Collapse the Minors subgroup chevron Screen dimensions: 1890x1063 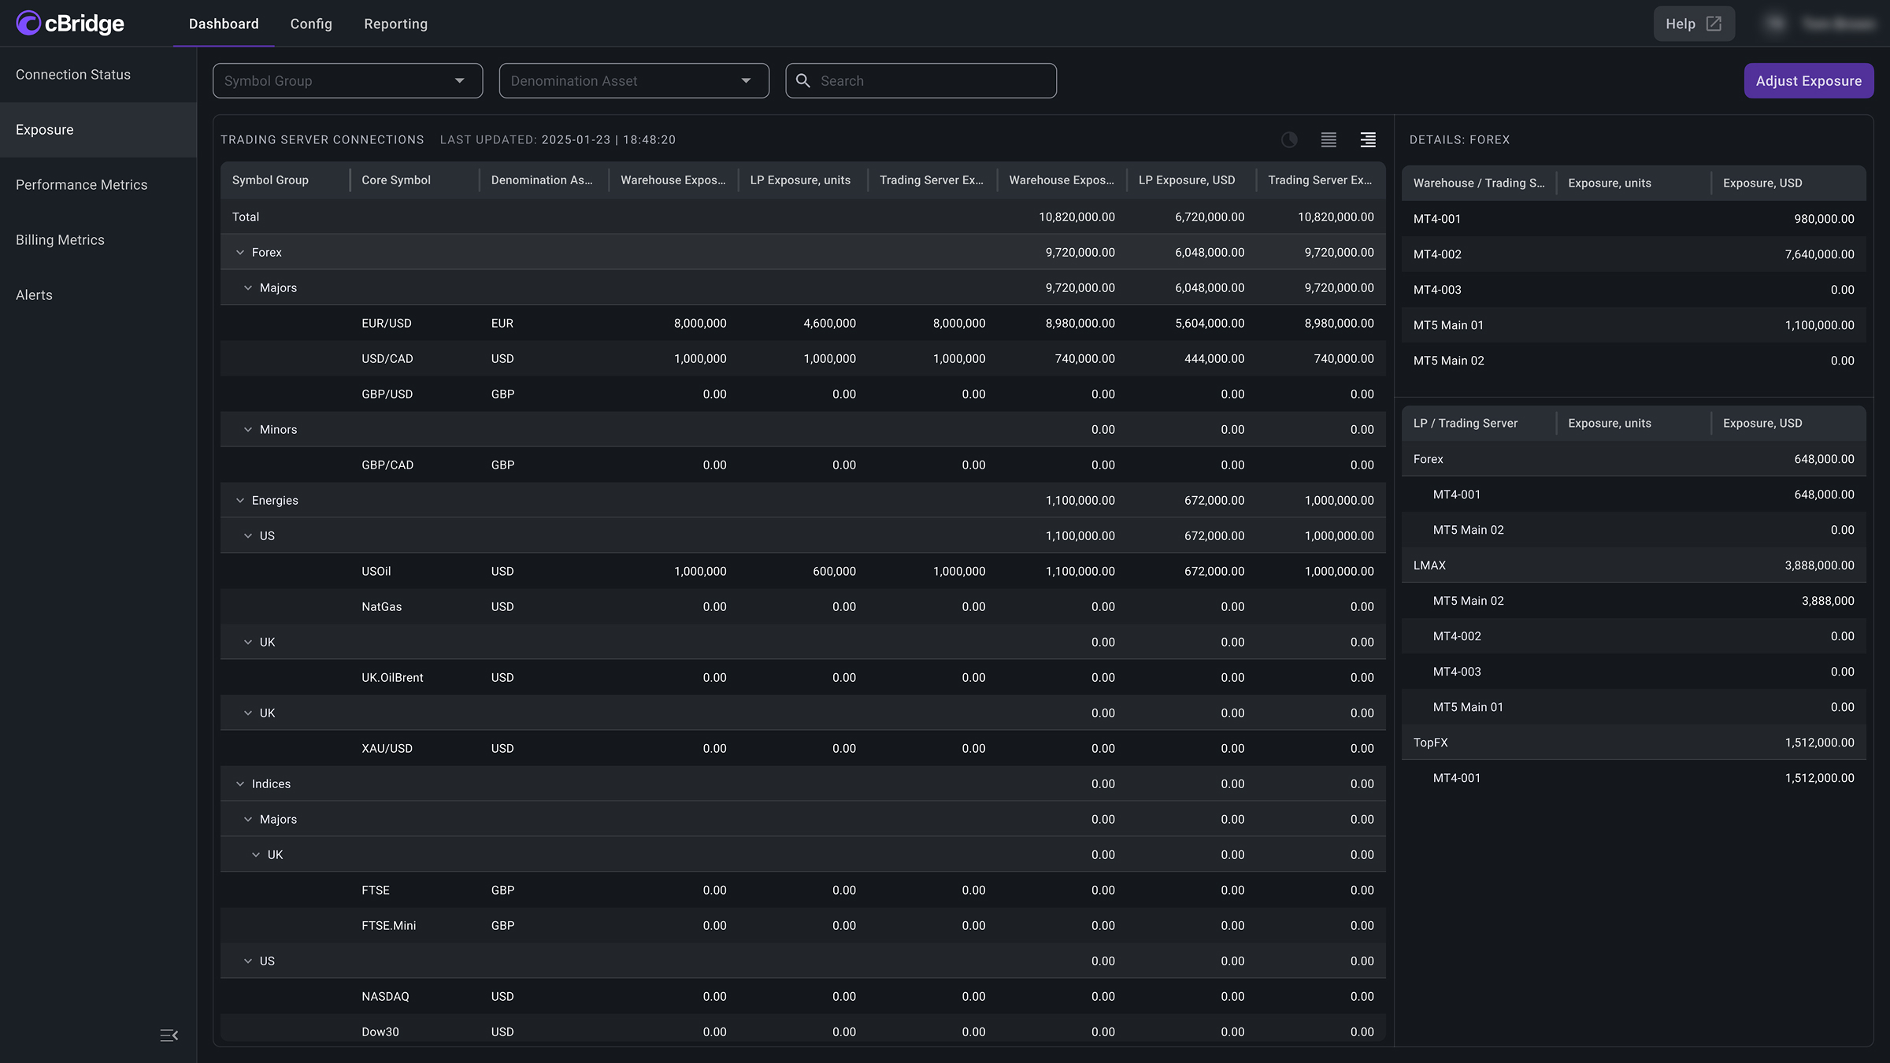248,430
